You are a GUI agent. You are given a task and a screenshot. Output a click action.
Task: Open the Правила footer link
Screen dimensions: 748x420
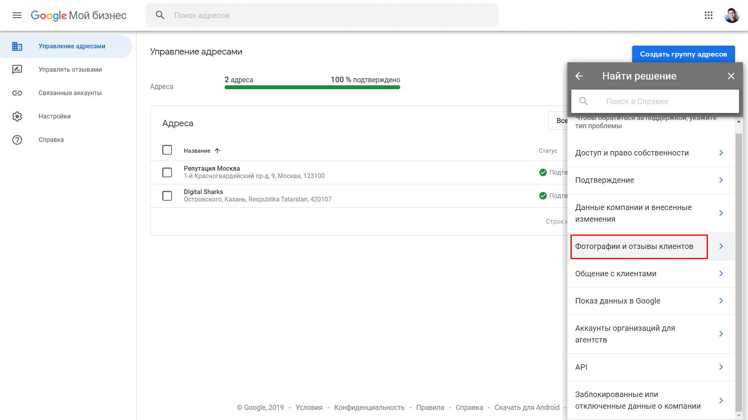430,408
